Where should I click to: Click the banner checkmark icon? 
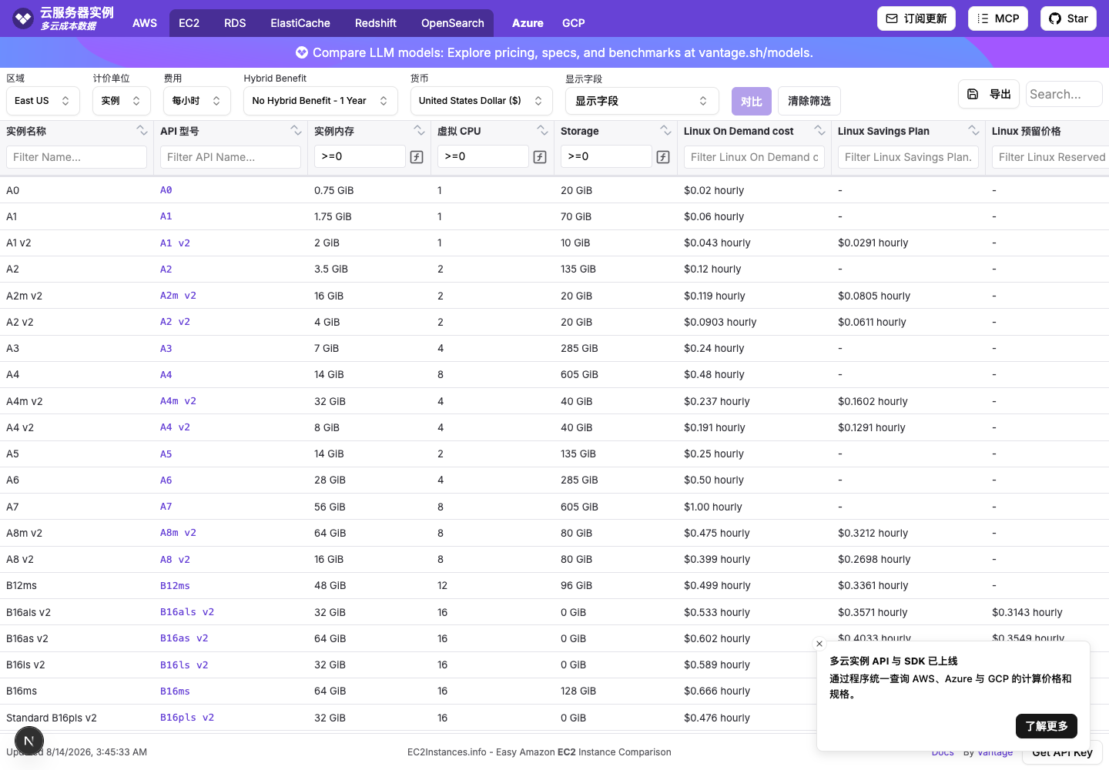tap(302, 52)
